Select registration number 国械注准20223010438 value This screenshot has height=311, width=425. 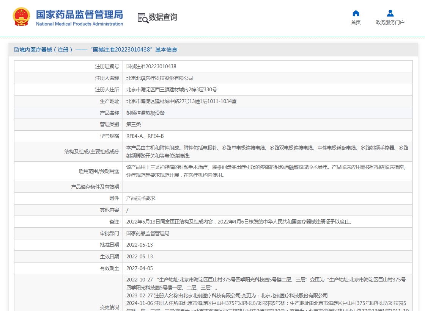tap(151, 66)
